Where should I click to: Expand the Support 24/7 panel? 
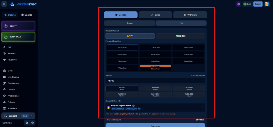pyautogui.click(x=18, y=116)
